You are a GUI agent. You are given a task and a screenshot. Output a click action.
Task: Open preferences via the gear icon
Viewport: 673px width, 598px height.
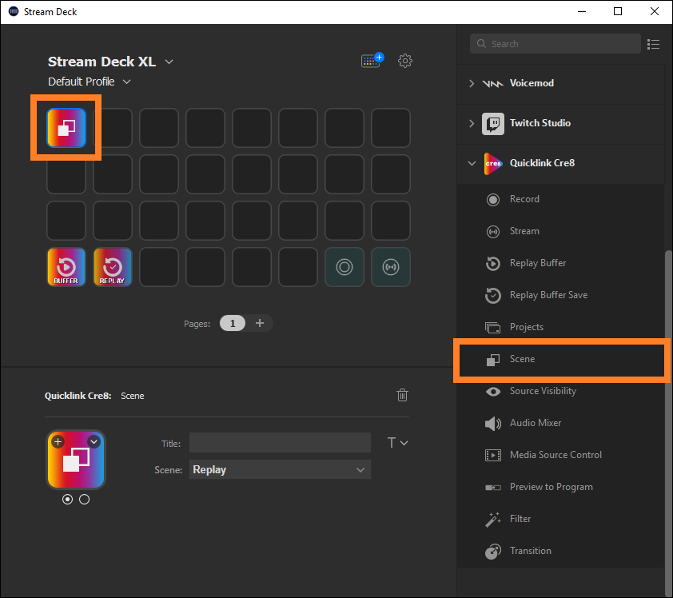tap(404, 61)
